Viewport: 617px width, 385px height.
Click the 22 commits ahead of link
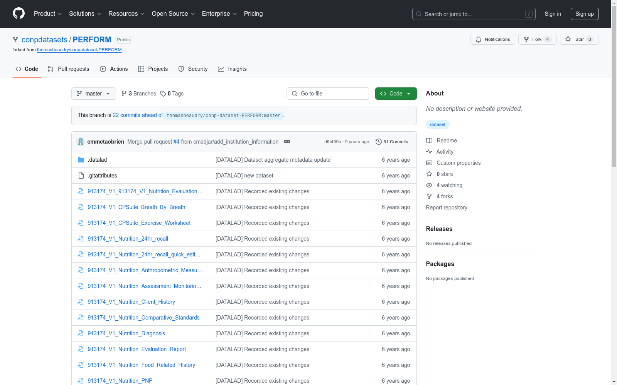[138, 115]
